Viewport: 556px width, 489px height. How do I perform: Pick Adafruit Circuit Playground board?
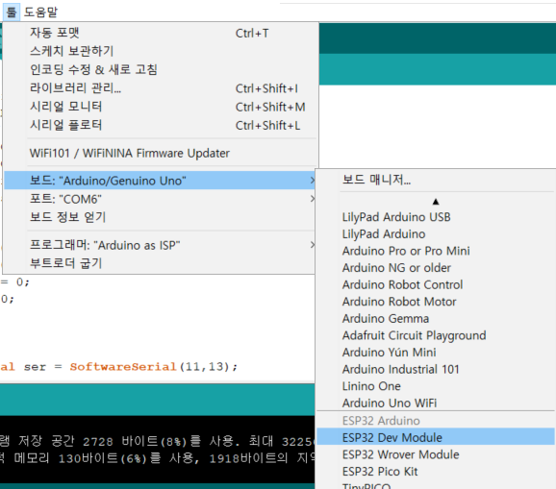436,335
